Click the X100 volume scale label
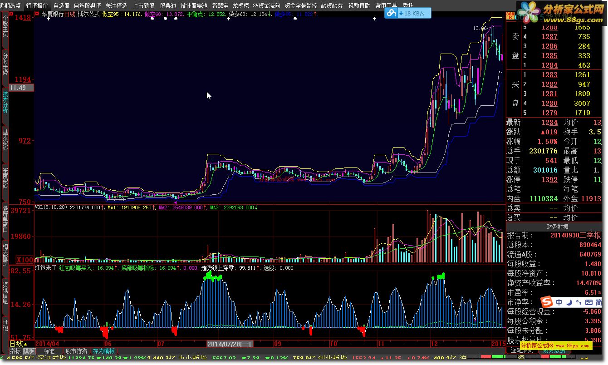The height and width of the screenshot is (365, 608). click(25, 260)
